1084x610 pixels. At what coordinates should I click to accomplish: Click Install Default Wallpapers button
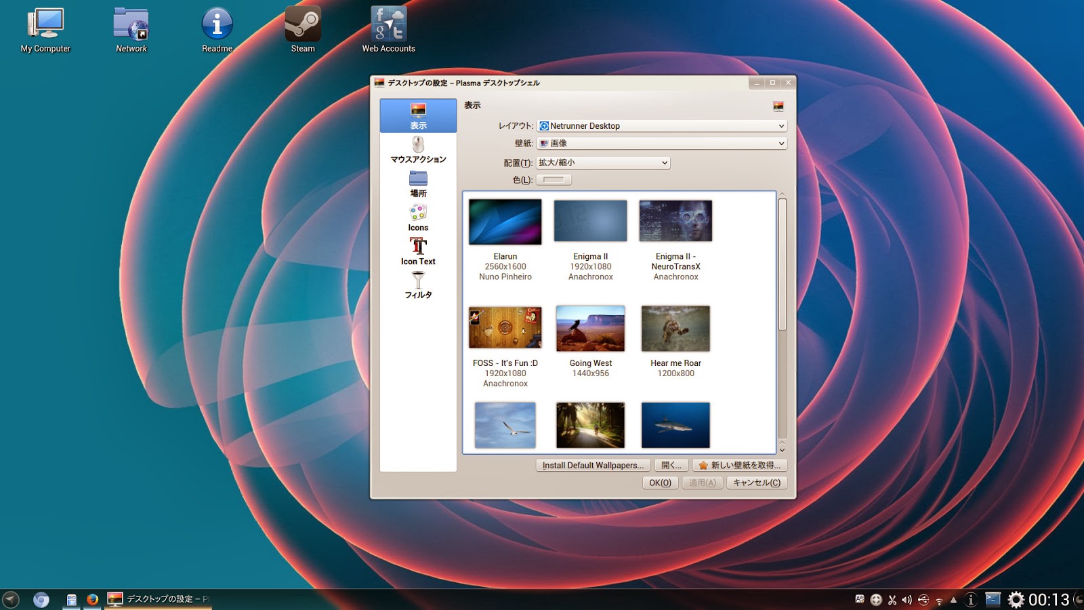pyautogui.click(x=592, y=465)
